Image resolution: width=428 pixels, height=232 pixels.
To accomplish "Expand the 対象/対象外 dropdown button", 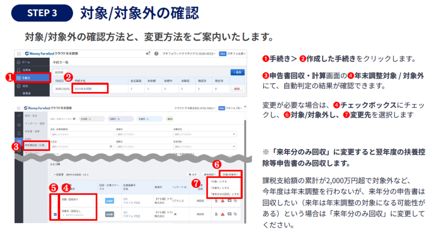I will (230, 174).
